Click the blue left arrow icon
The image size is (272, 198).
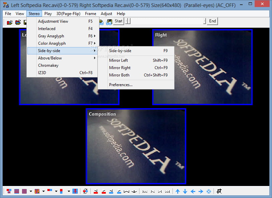(193, 191)
